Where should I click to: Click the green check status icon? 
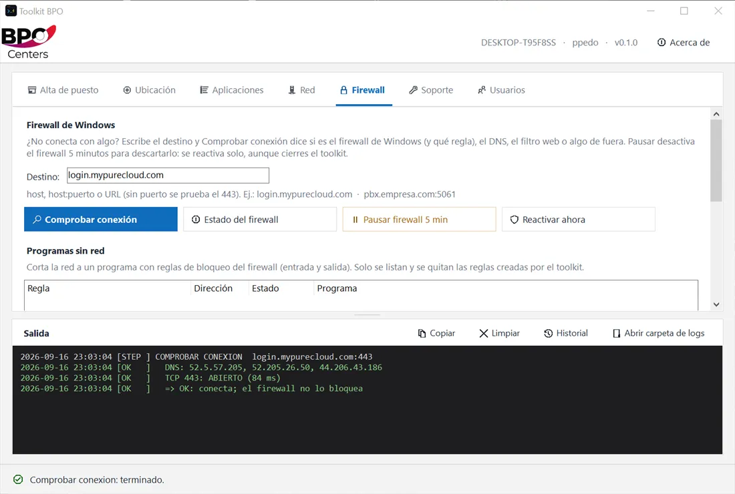18,479
